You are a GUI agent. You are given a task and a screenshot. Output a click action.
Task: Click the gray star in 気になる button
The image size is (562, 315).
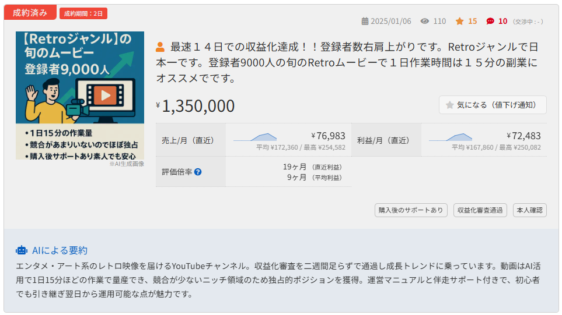point(450,105)
